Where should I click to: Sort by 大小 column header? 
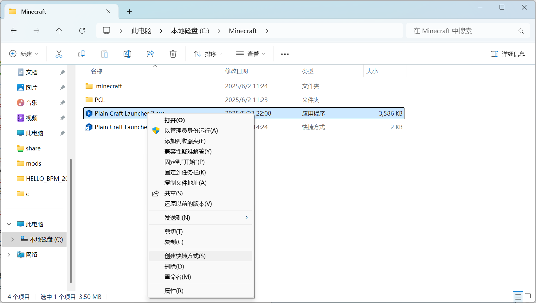pyautogui.click(x=372, y=71)
